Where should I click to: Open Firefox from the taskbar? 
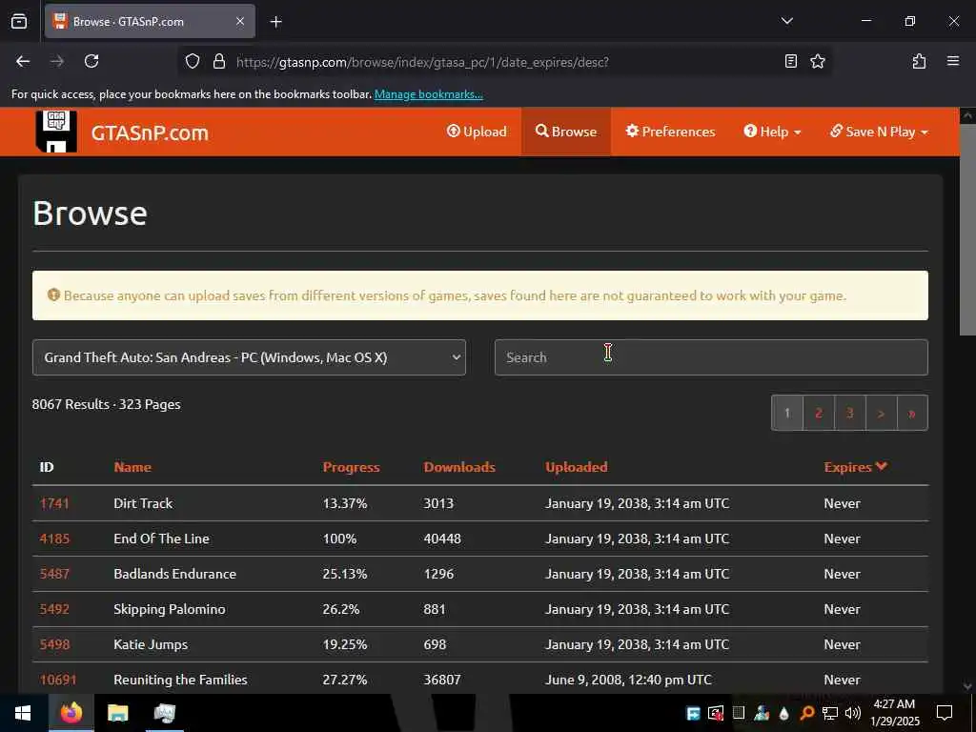71,713
